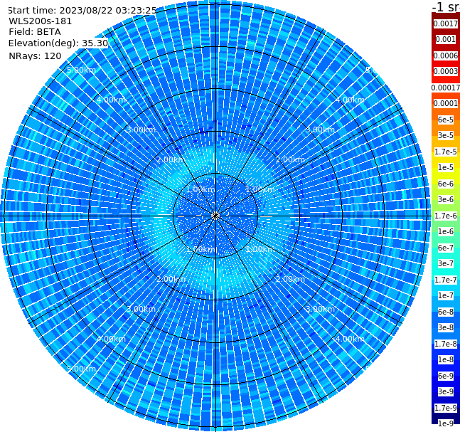Click the lower-right 3.00km range label
The height and width of the screenshot is (432, 460).
click(320, 309)
